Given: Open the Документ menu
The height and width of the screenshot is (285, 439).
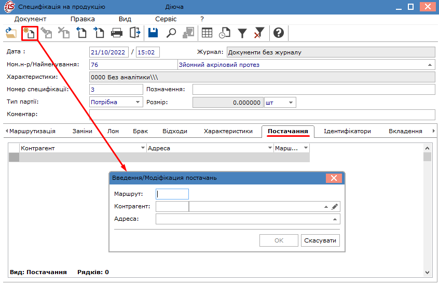Looking at the screenshot, I should (30, 19).
